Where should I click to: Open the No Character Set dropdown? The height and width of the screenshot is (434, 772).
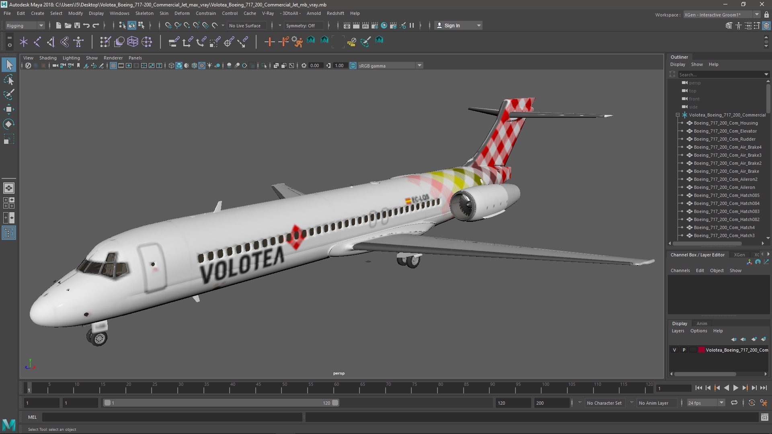click(605, 403)
